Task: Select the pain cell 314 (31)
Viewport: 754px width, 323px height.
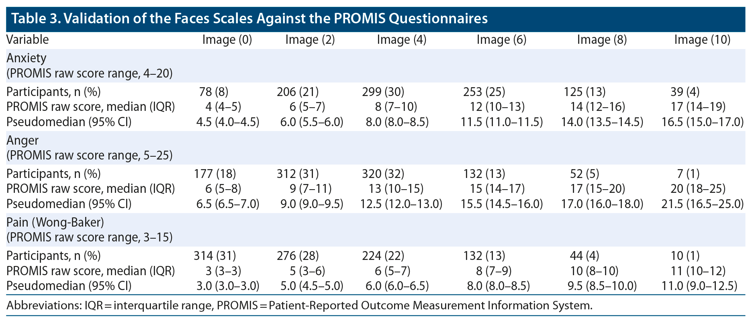Action: 215,256
